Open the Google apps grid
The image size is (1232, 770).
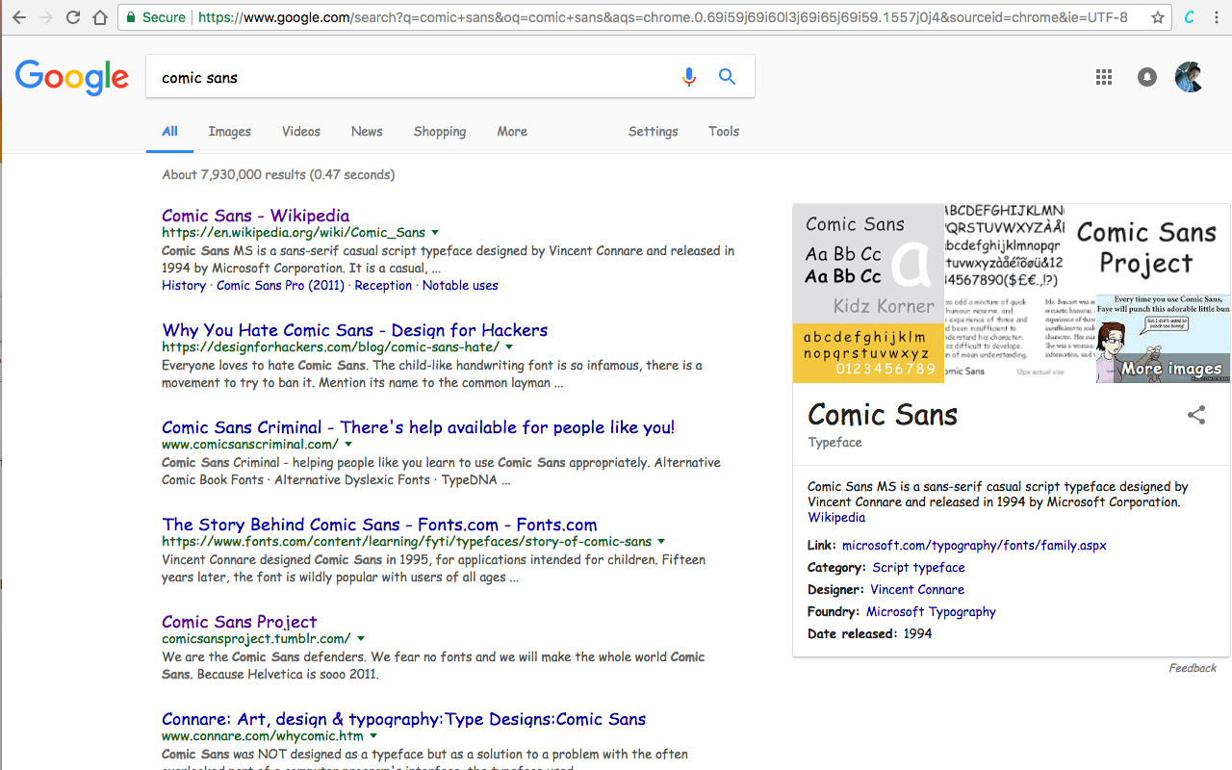[1104, 77]
